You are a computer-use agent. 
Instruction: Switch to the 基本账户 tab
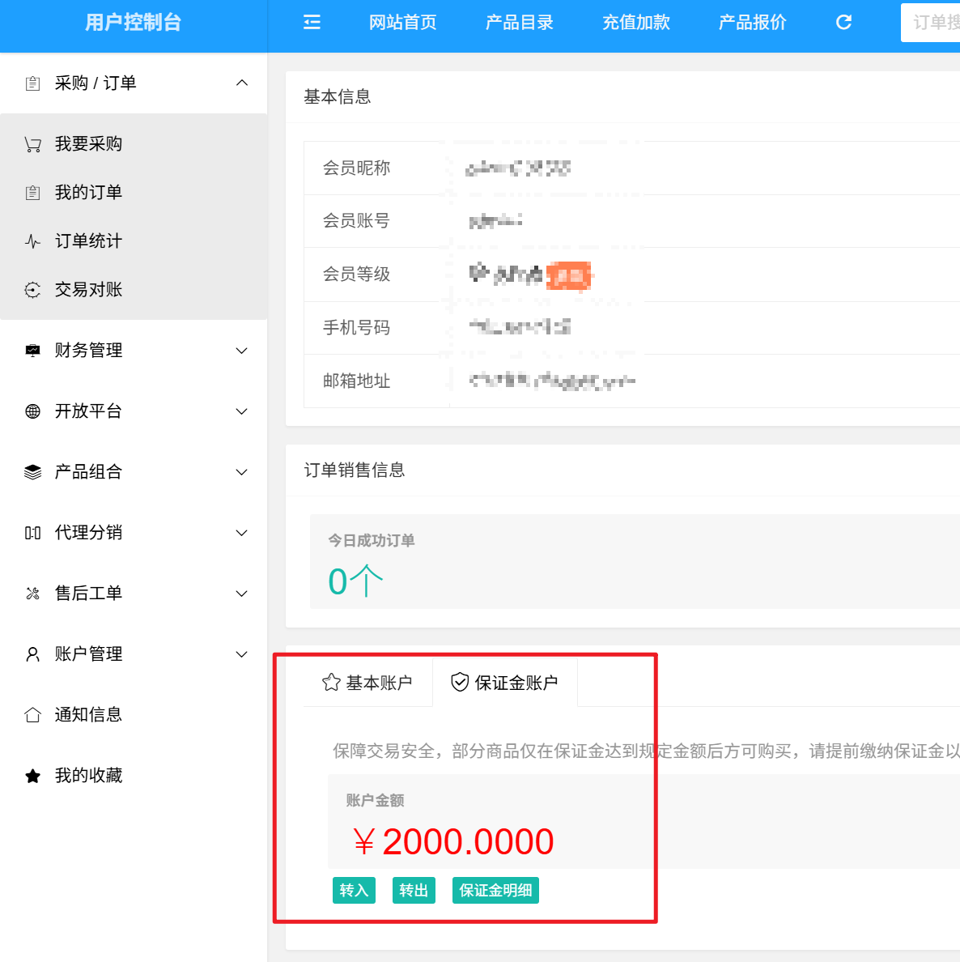point(367,683)
